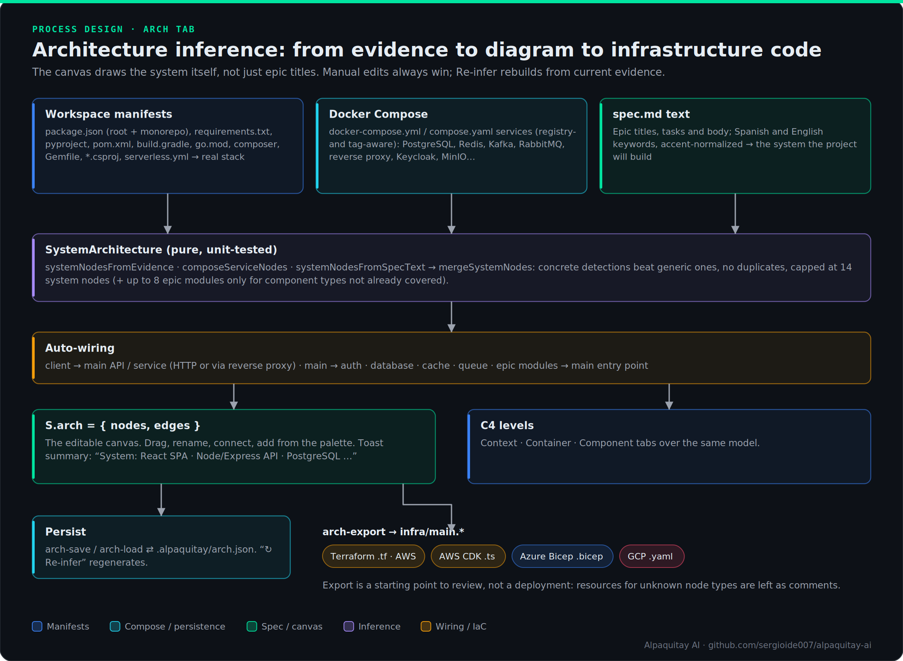Click the Epic titles, tasks and body description
The height and width of the screenshot is (661, 903).
734,144
